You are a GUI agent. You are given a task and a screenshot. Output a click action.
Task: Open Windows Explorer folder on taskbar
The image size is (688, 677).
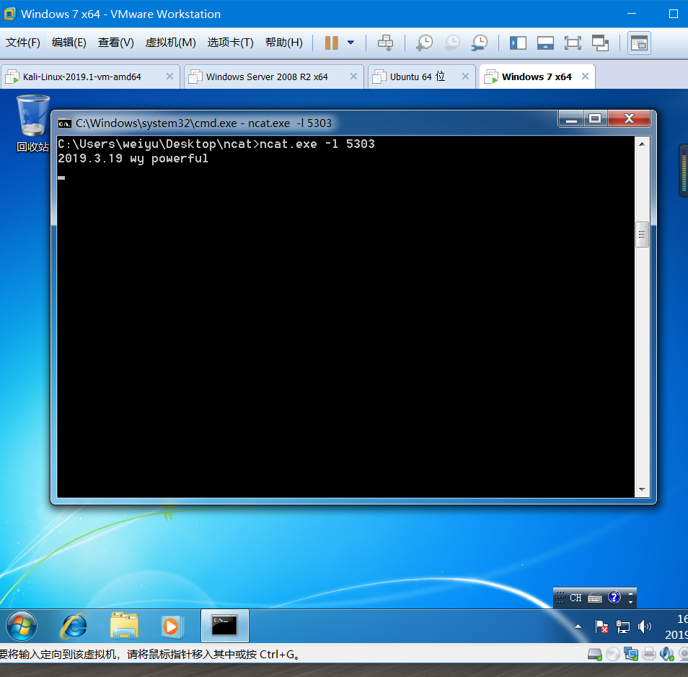coord(124,626)
